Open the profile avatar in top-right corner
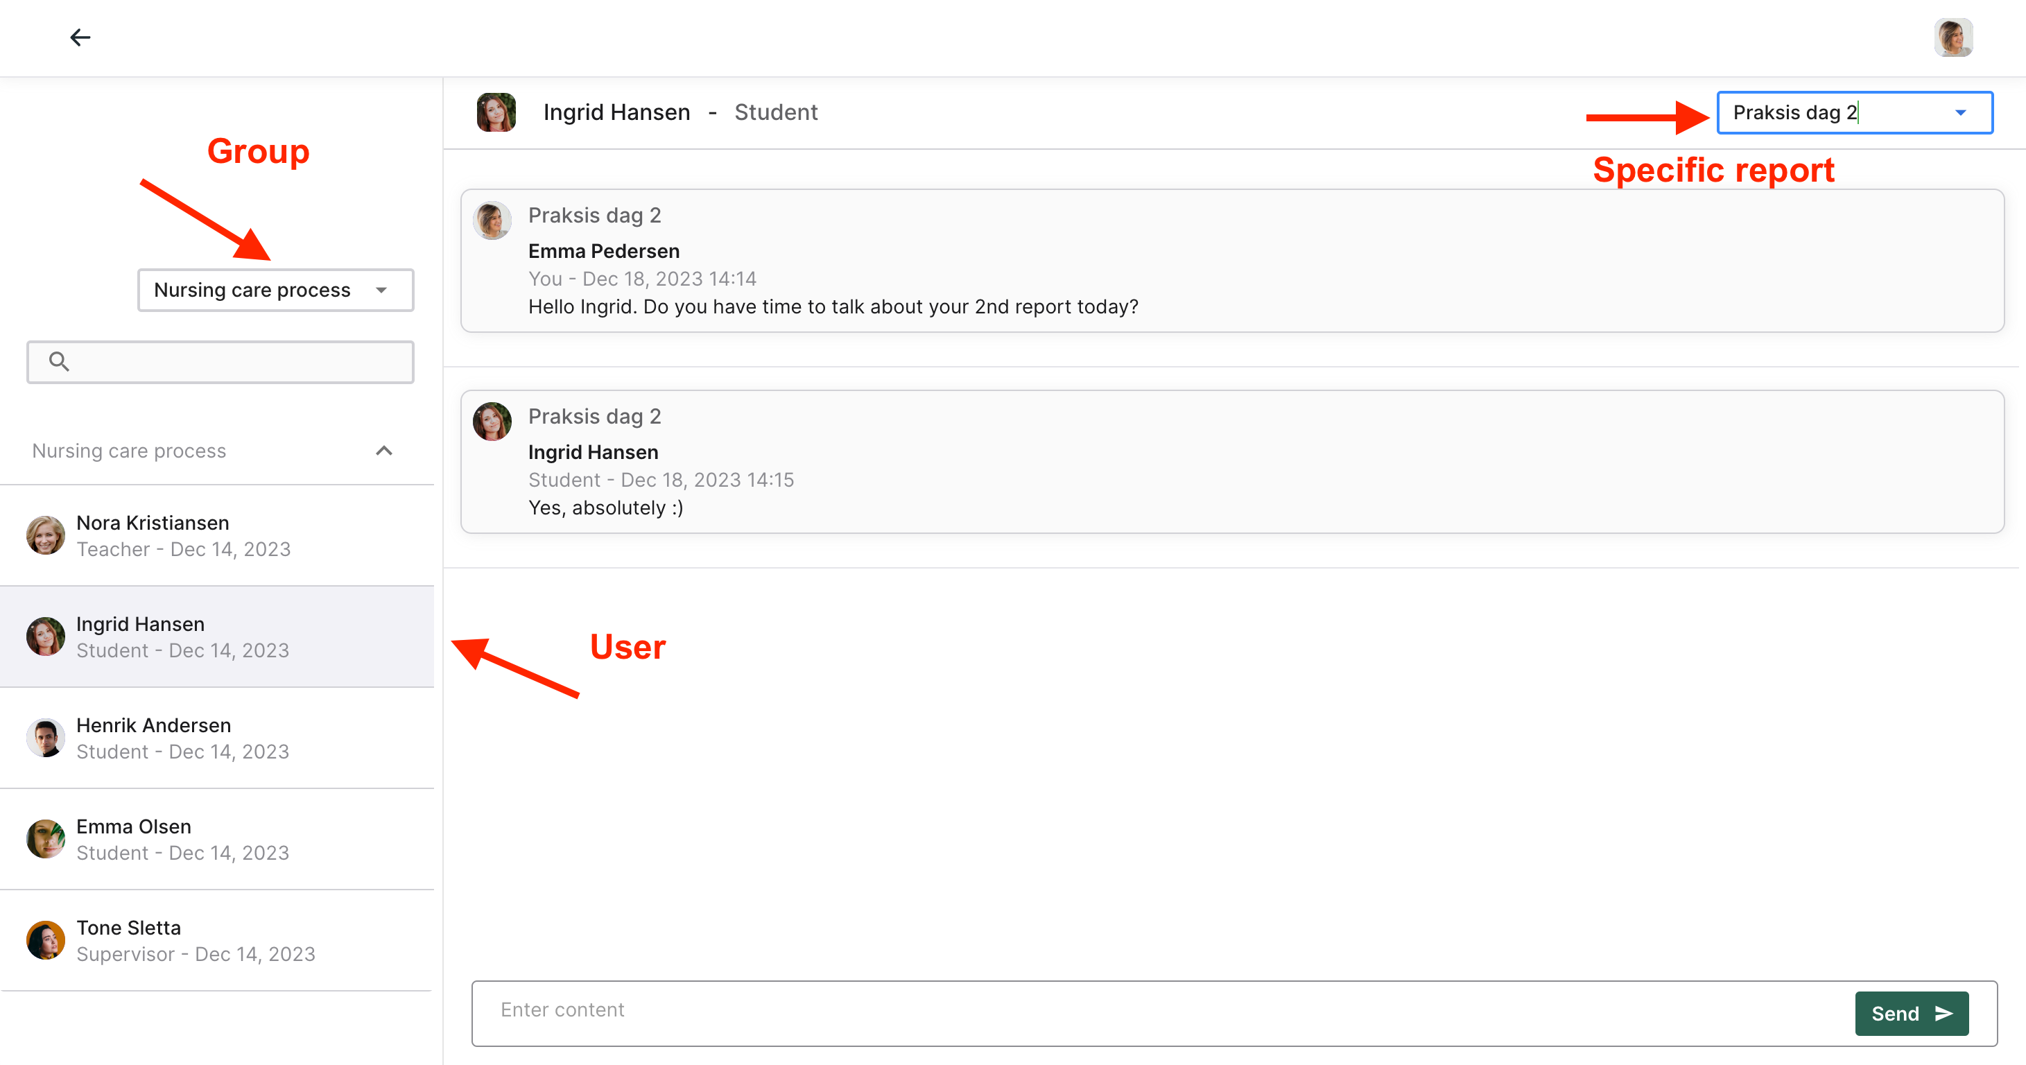Screen dimensions: 2026x1065 (1953, 37)
